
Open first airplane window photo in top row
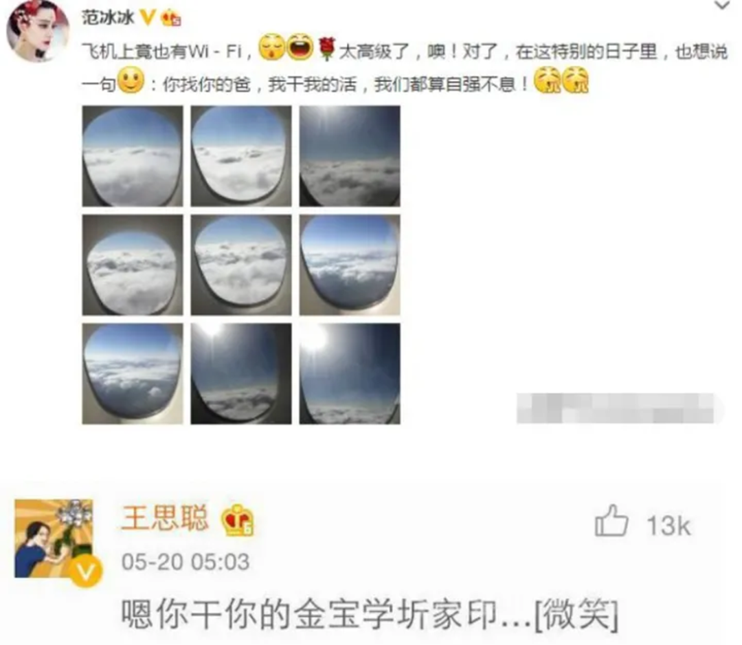click(x=133, y=156)
